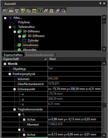This screenshot has height=138, width=108.
Task: Click Achse value 'x=0,99 mm y=-0,13 mm'
Action: 72,119
